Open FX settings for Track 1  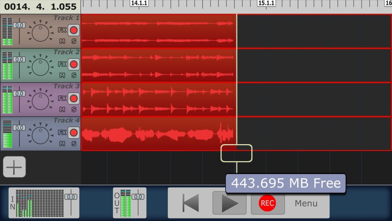[x=62, y=30]
